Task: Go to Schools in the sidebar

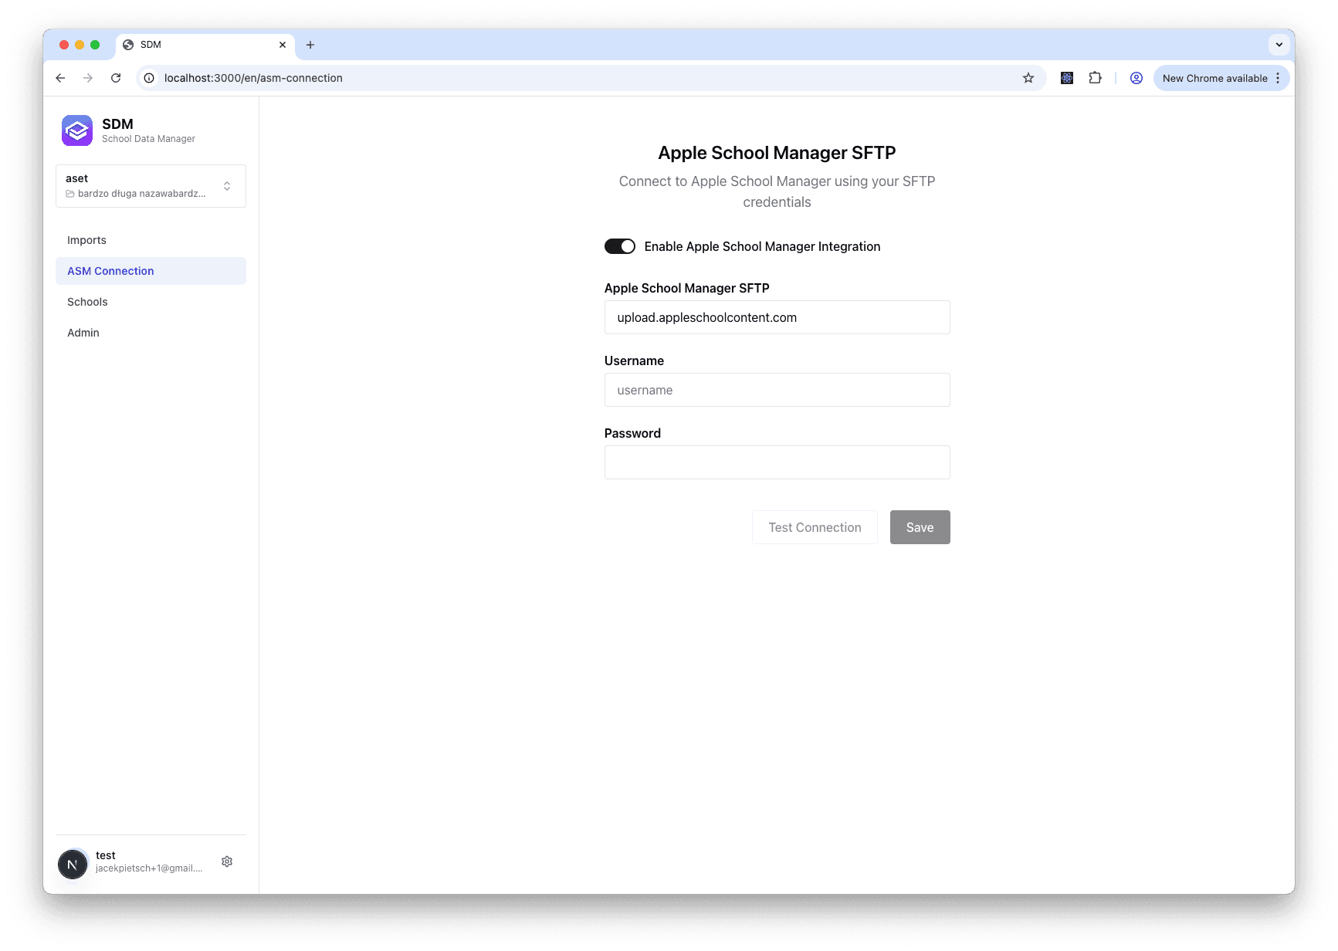Action: click(151, 302)
